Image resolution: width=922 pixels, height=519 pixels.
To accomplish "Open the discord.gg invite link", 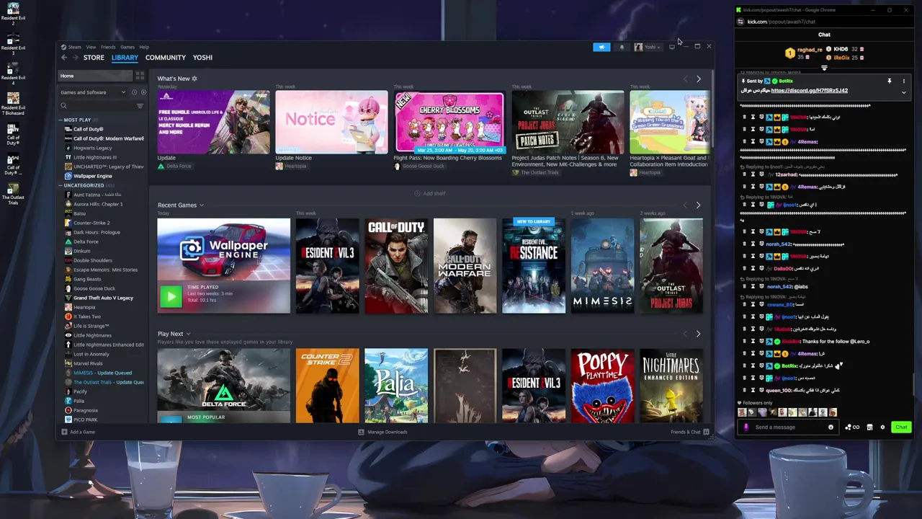I will (810, 91).
